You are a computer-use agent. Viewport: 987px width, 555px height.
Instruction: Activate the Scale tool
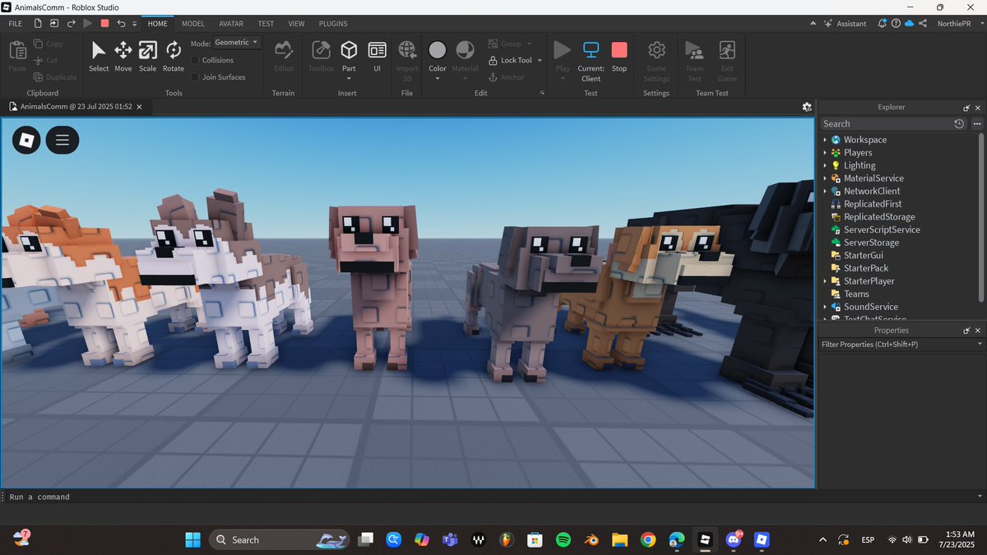point(147,56)
